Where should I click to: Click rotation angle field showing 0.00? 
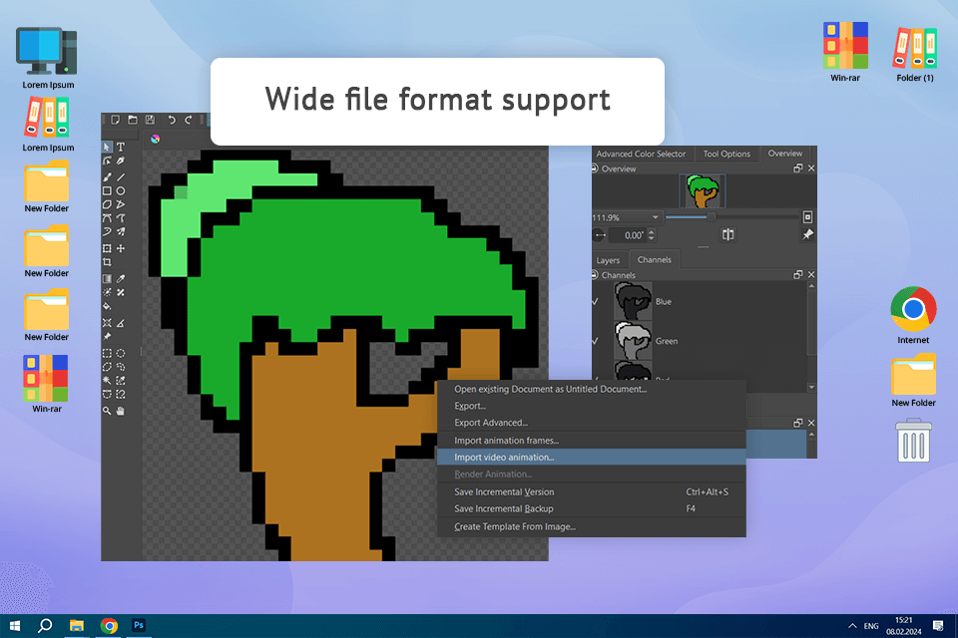628,235
